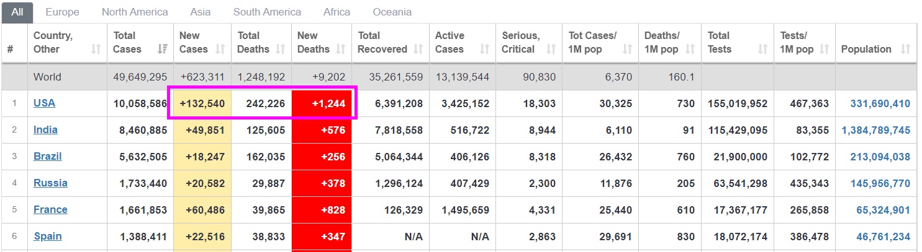Sort table by Total Deaths arrows
Image resolution: width=922 pixels, height=252 pixels.
[281, 49]
